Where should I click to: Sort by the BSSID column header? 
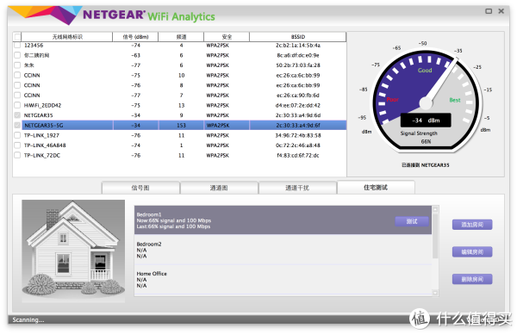tap(298, 37)
